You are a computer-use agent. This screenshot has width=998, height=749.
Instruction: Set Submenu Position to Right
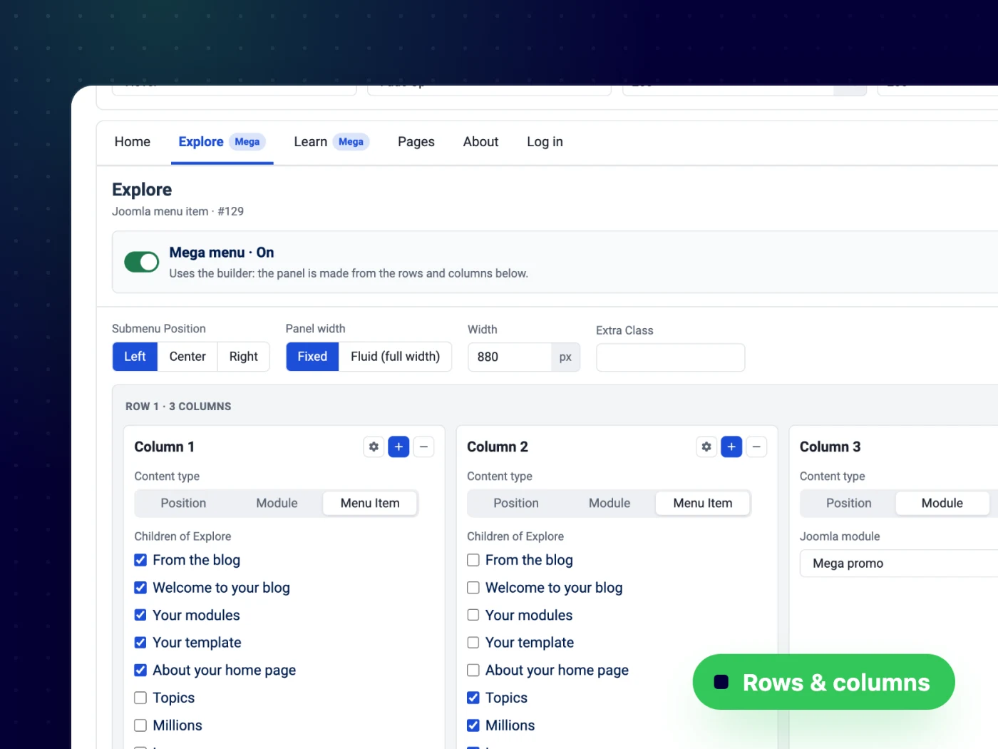(244, 357)
